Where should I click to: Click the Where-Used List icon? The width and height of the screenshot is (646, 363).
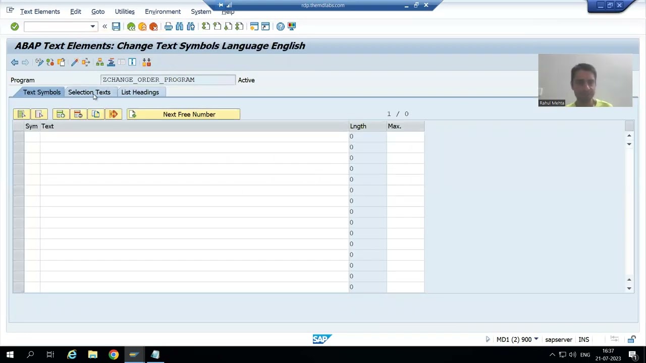pyautogui.click(x=86, y=62)
